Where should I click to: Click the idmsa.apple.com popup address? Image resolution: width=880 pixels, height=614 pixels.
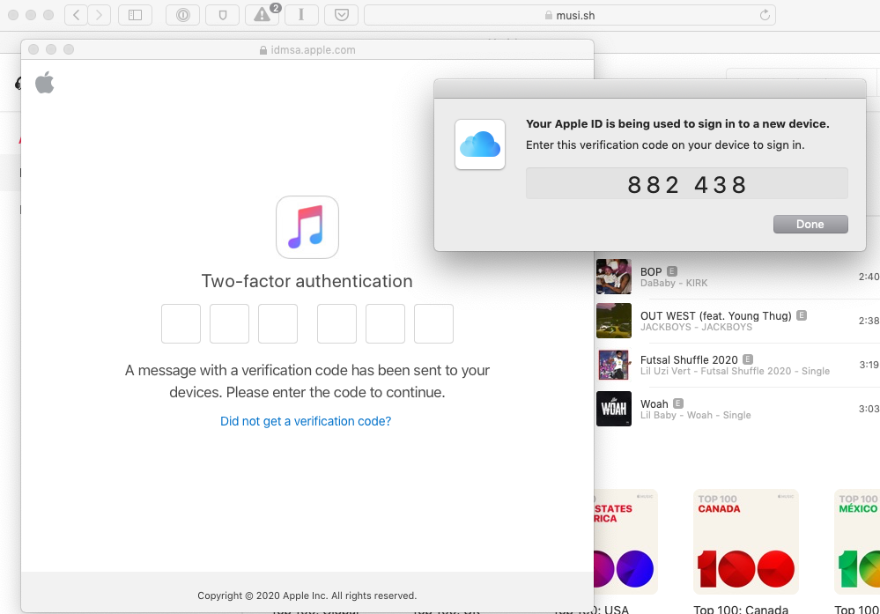[307, 50]
